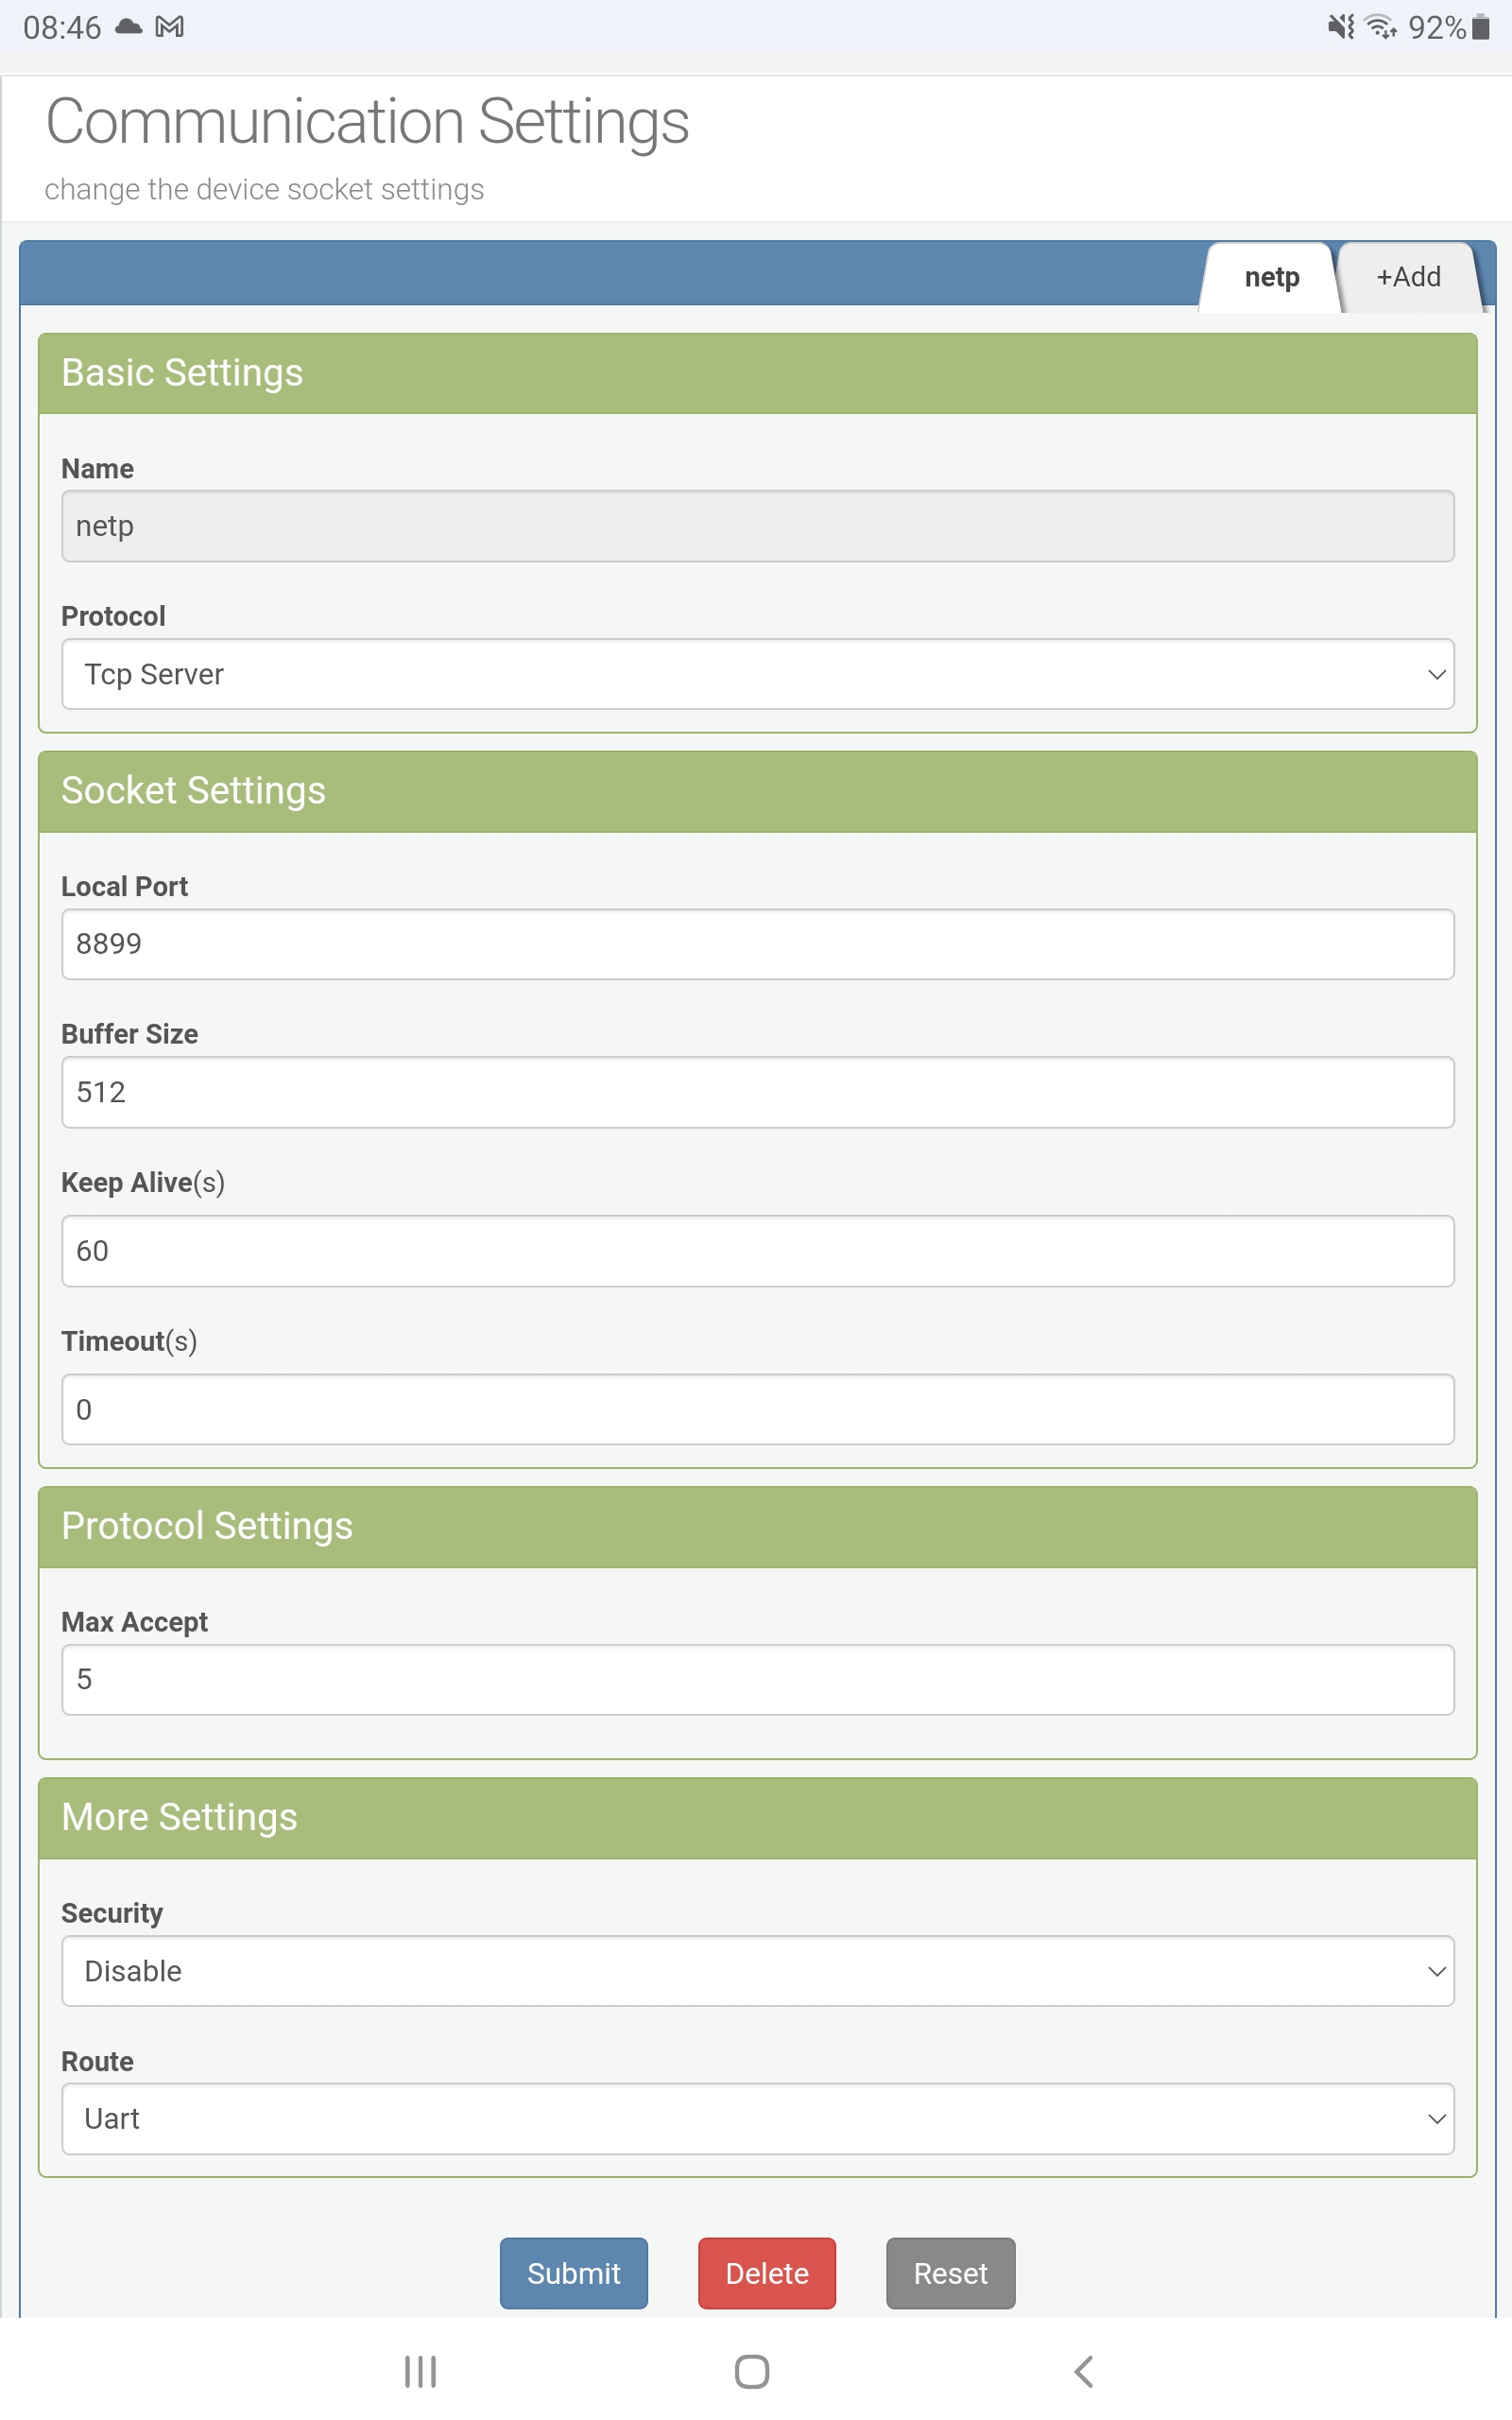This screenshot has height=2420, width=1512.
Task: Open the Protocol dropdown showing Tcp Server
Action: point(757,674)
